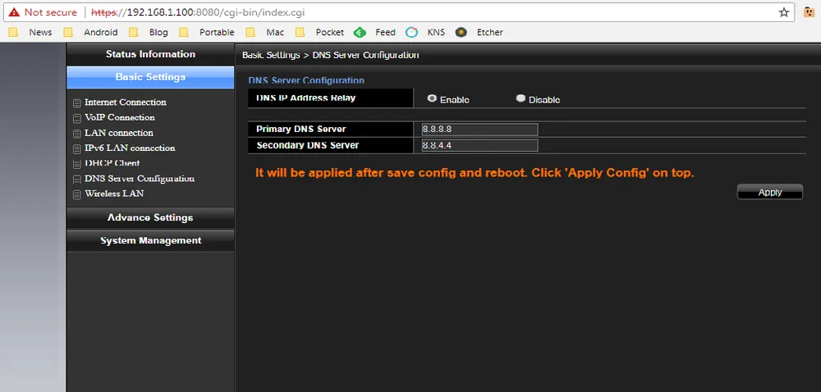The width and height of the screenshot is (821, 392).
Task: Open Internet Connection settings page
Action: (125, 103)
